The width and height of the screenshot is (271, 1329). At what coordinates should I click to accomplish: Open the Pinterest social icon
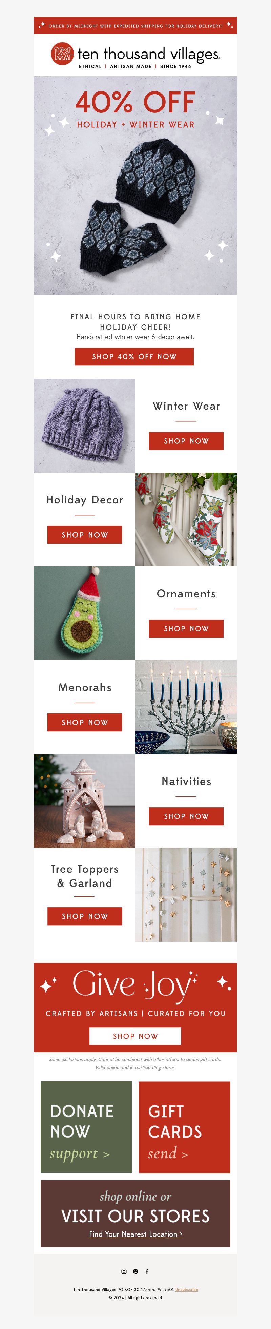coord(135,1271)
